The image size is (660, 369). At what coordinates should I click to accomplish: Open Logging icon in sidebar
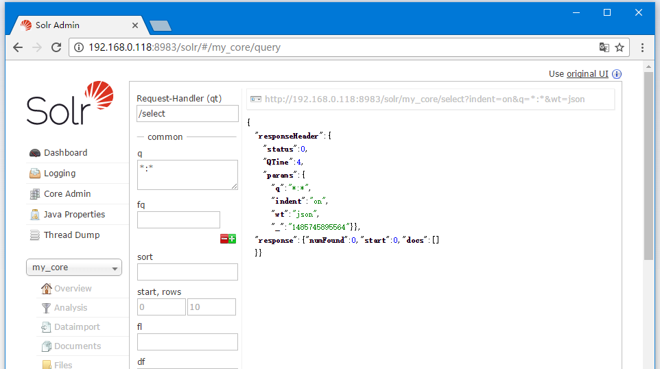35,174
